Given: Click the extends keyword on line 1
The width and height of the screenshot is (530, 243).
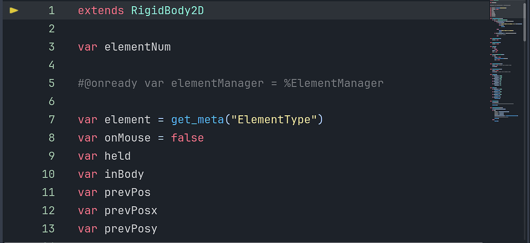Looking at the screenshot, I should tap(101, 10).
